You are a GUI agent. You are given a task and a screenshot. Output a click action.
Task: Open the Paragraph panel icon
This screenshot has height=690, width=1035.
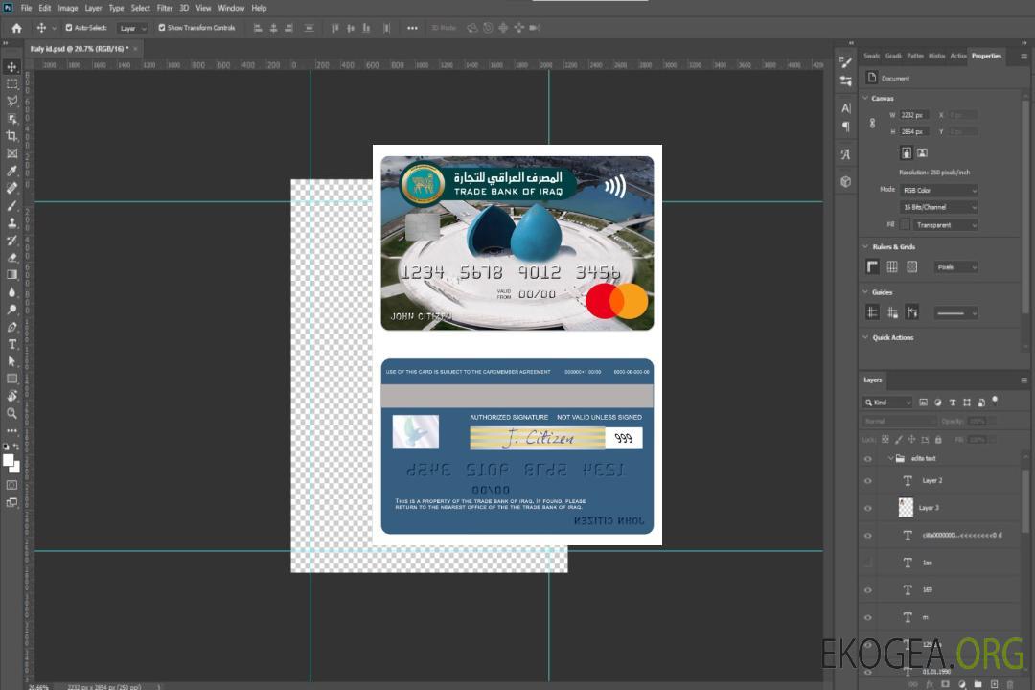(845, 126)
